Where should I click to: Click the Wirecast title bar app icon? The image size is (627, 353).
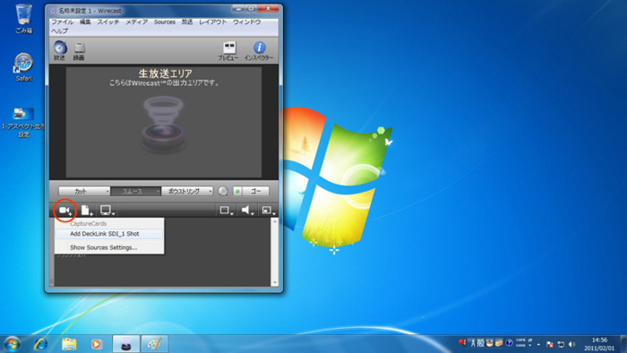(x=53, y=11)
